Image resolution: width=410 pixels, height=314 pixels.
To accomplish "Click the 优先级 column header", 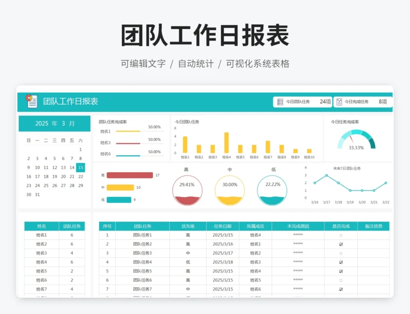I will pos(188,226).
